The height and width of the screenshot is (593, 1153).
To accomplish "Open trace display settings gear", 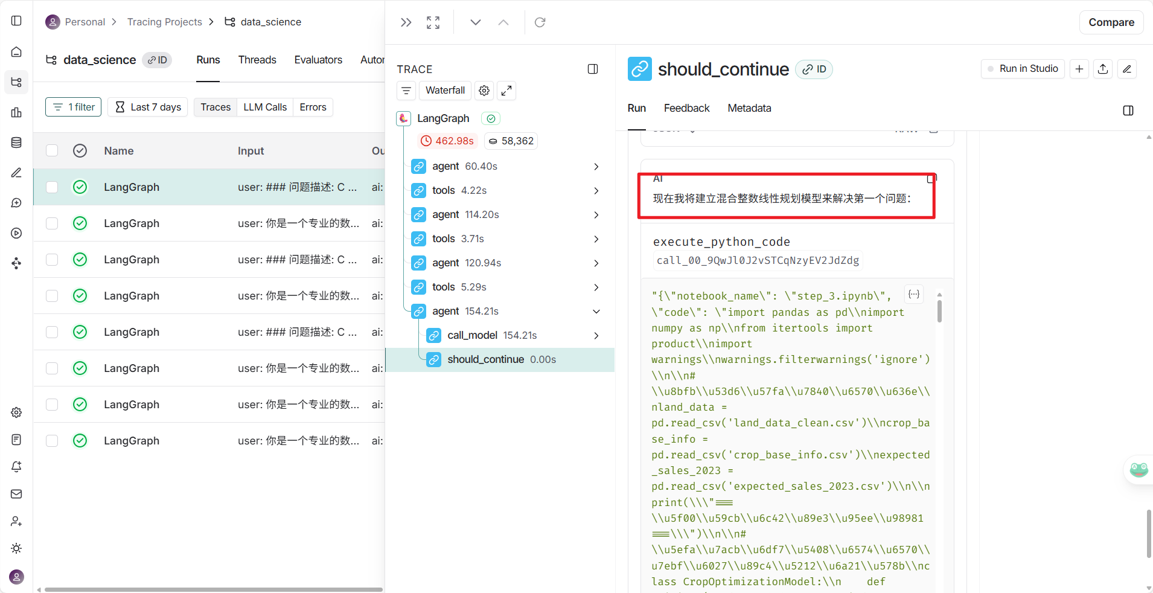I will 484,91.
